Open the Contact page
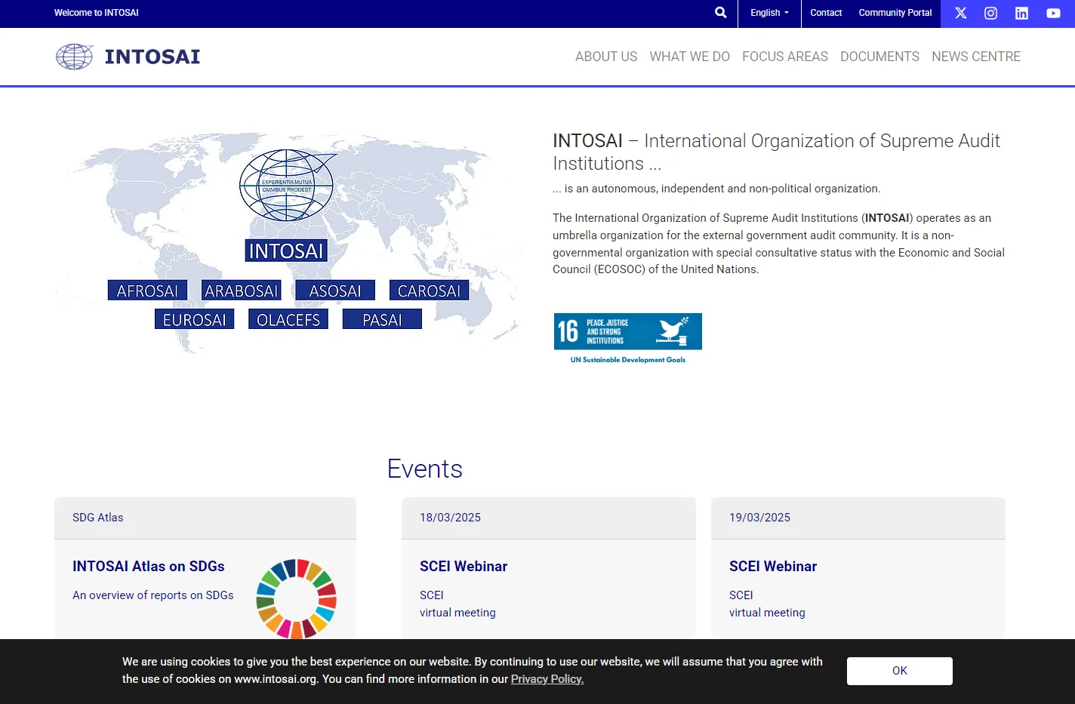Image resolution: width=1075 pixels, height=704 pixels. 826,13
